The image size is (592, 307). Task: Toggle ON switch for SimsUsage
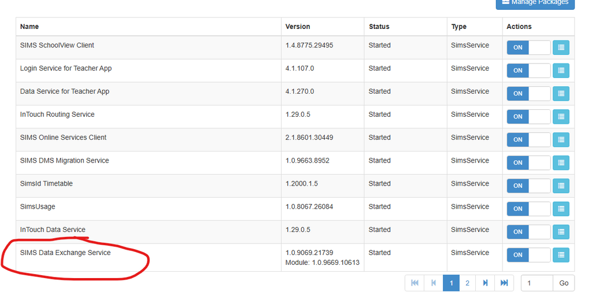click(528, 209)
